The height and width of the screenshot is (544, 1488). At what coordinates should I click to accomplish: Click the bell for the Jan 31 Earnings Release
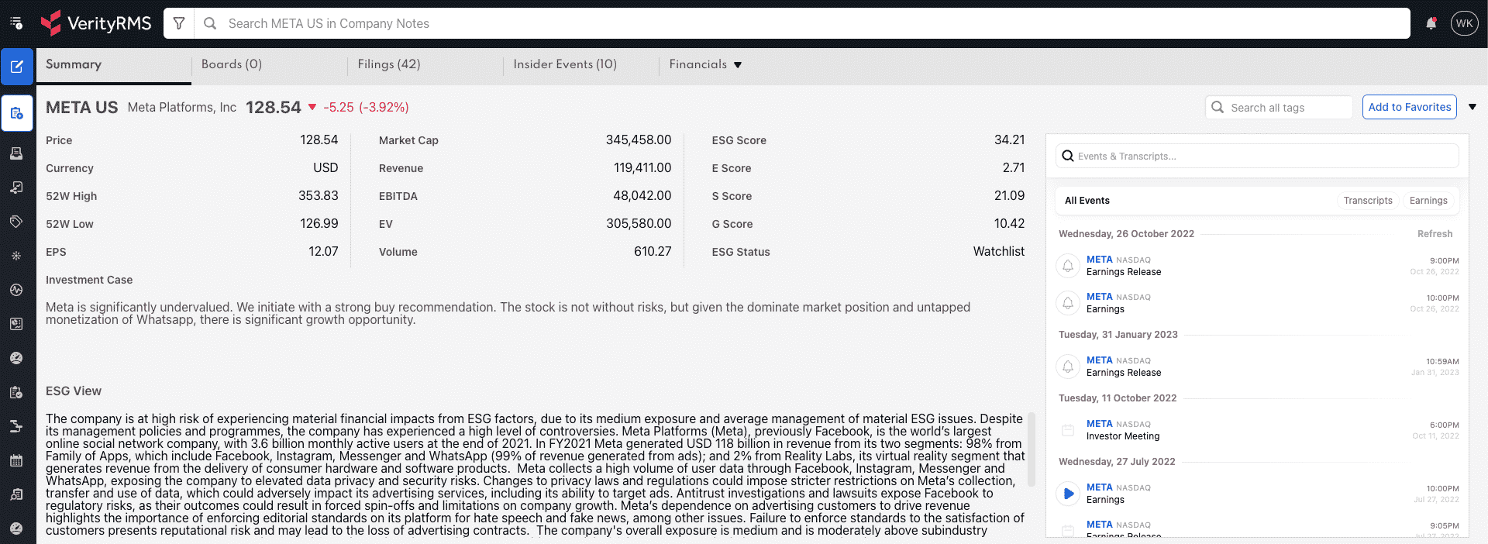(x=1068, y=367)
